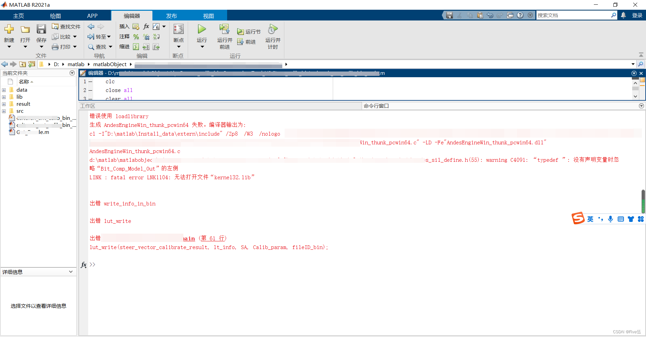Apply smart indent icon
Screen dimensions: 646x337
click(x=136, y=47)
